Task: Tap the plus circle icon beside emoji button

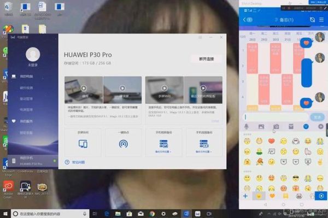Action: [x=321, y=126]
